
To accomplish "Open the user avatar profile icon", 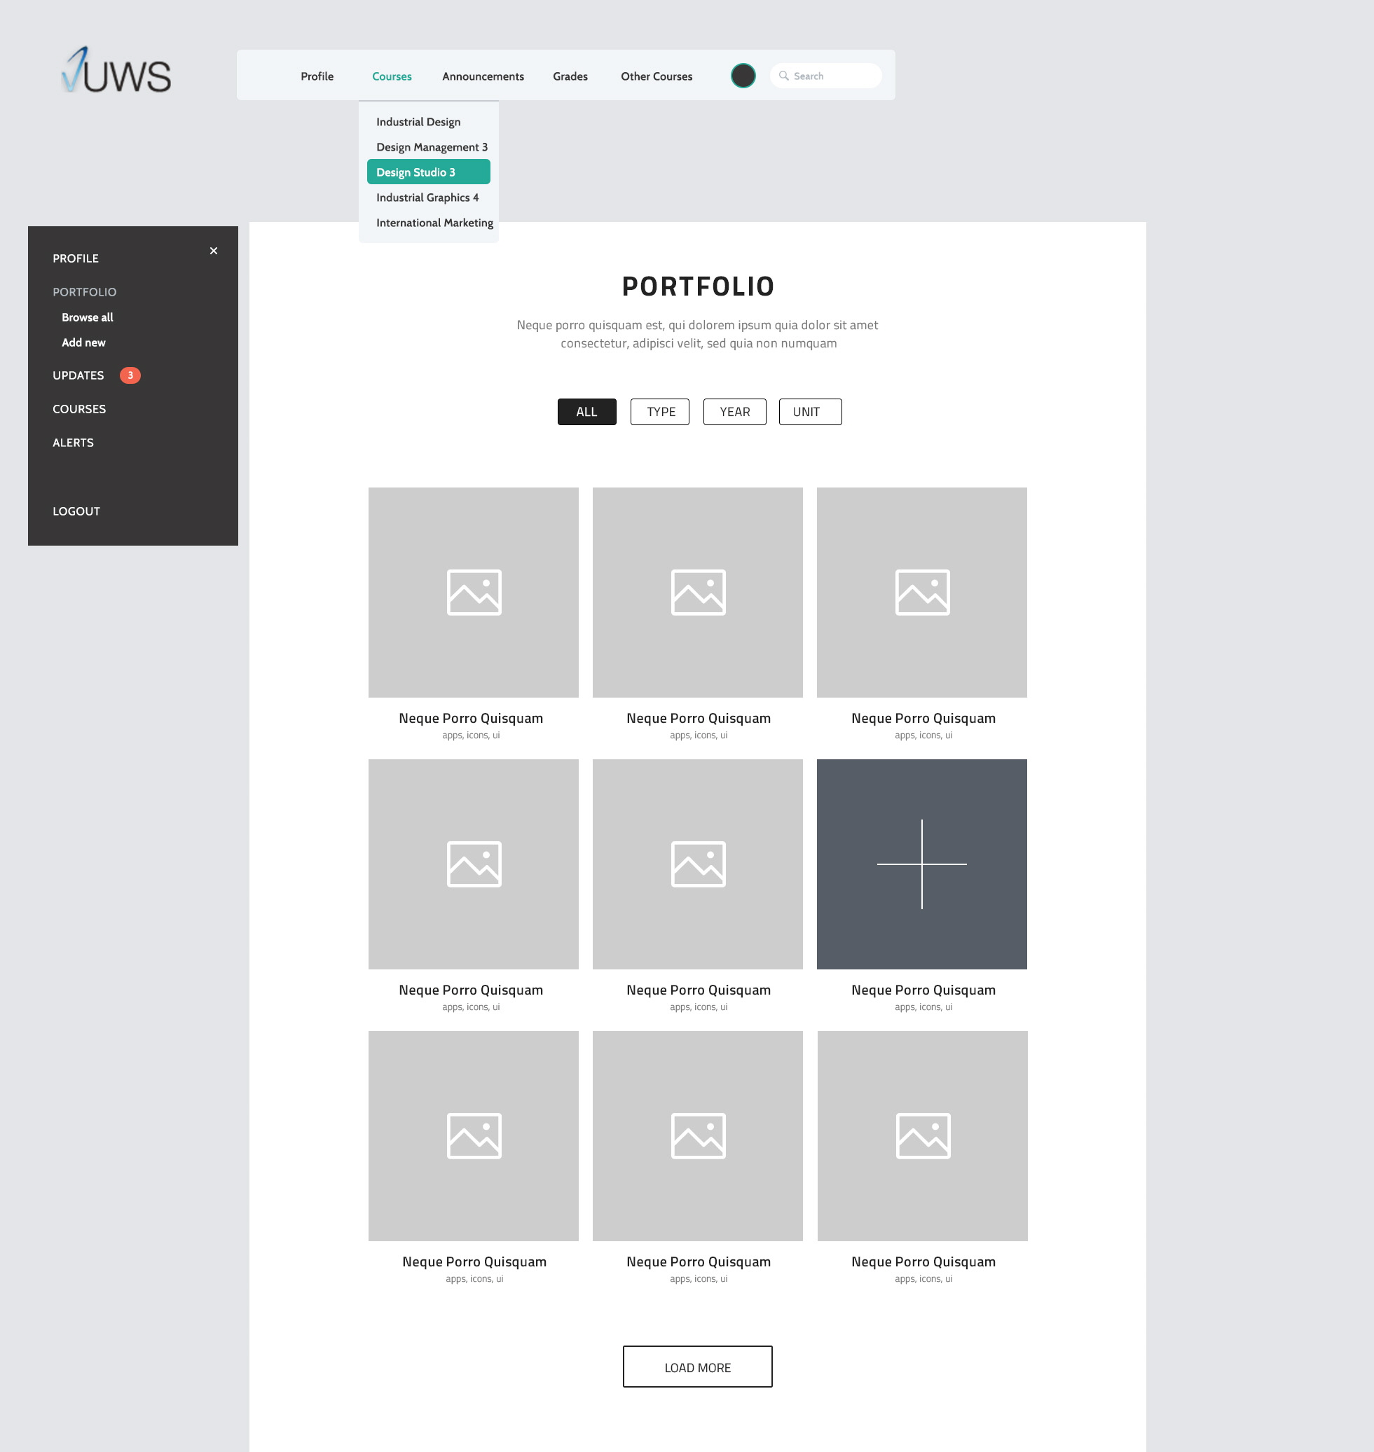I will 743,75.
